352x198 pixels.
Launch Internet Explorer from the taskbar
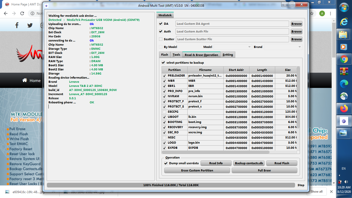pyautogui.click(x=344, y=22)
